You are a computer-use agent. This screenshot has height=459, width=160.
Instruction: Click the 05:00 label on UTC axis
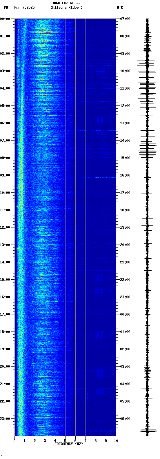click(x=125, y=401)
